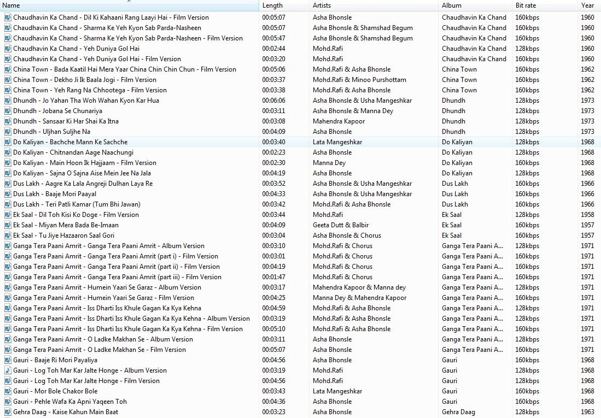Select the icon for Teri Patli Kamar (Tum Bhi Jawan)

(x=8, y=204)
